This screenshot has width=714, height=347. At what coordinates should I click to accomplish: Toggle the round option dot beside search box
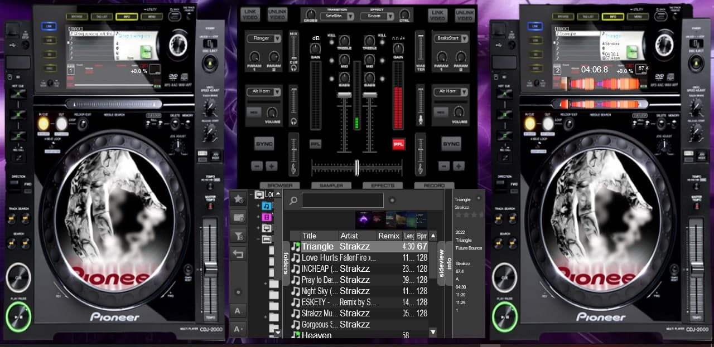(x=392, y=201)
